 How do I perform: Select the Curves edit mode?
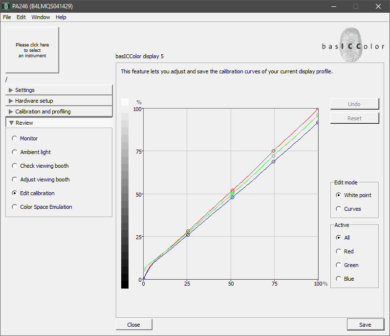pyautogui.click(x=339, y=209)
